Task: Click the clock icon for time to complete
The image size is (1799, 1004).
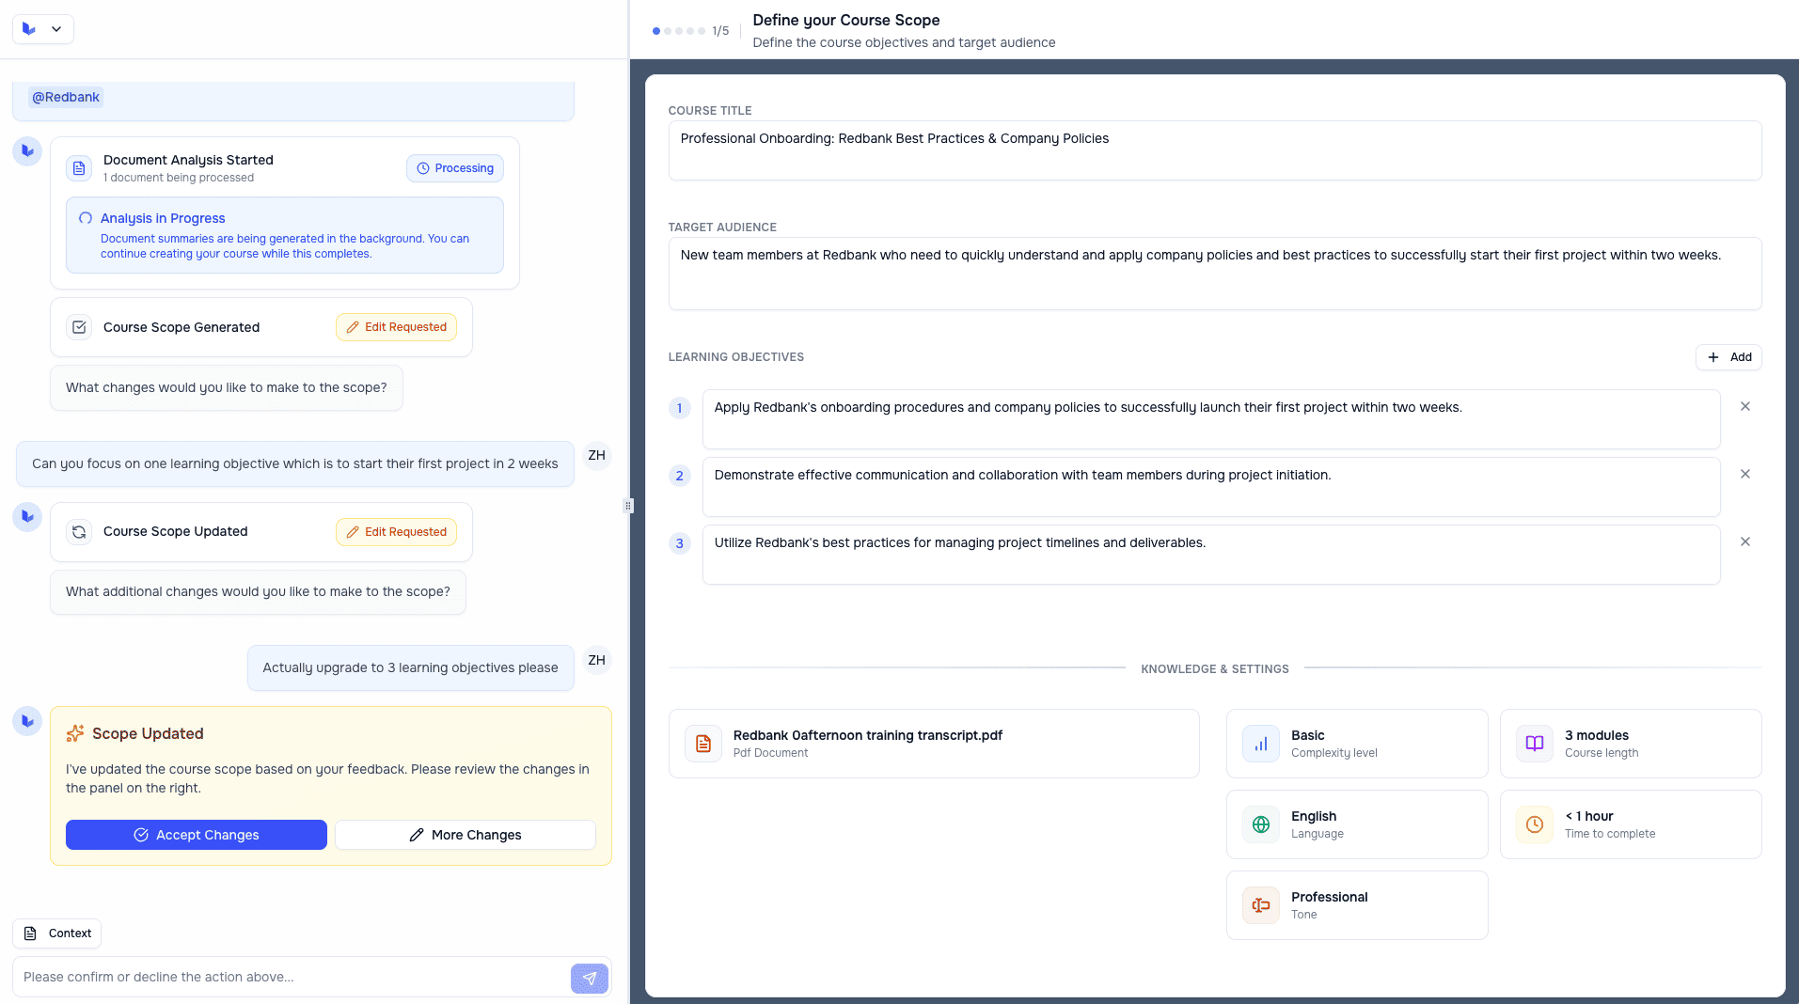Action: click(1534, 824)
